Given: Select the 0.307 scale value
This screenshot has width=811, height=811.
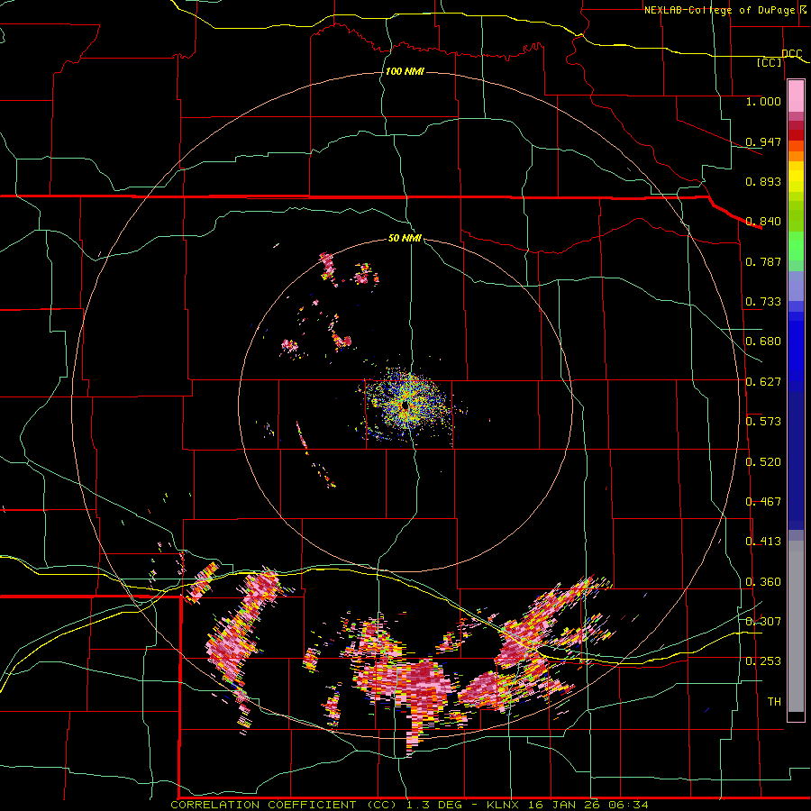Looking at the screenshot, I should pyautogui.click(x=763, y=621).
